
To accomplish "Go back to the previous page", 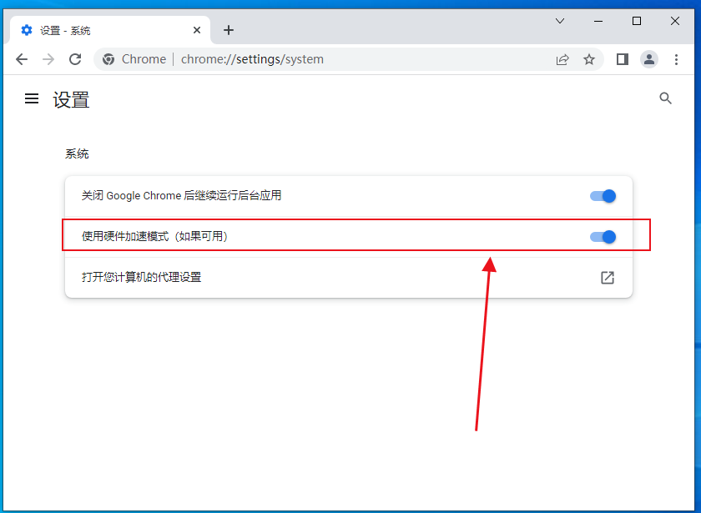I will point(22,59).
